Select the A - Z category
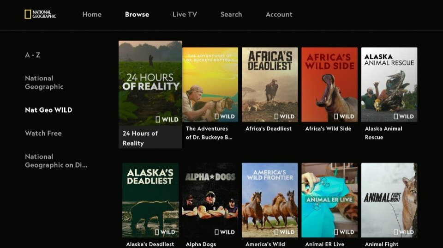Screen dimensions: 443x248 32,55
